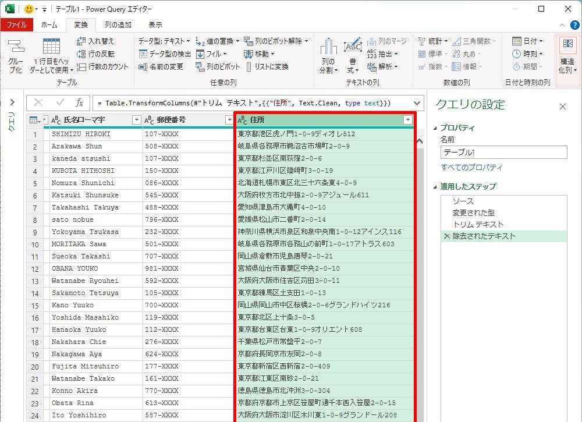Click 行数のカウント (Count Rows) icon
This screenshot has width=582, height=422.
coord(81,67)
